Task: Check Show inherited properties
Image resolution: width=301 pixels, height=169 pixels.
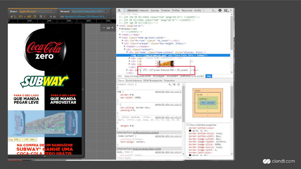Action: (188, 125)
